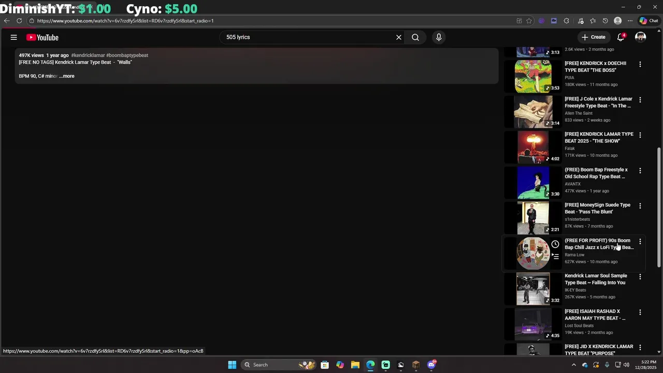Expand the description with ...more

[67, 76]
